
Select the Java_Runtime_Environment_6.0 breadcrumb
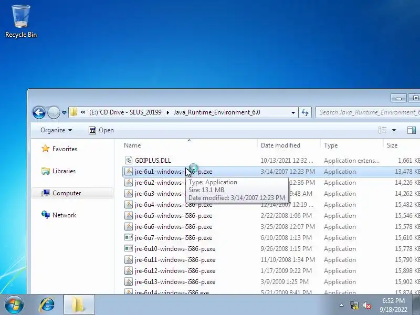pos(217,112)
